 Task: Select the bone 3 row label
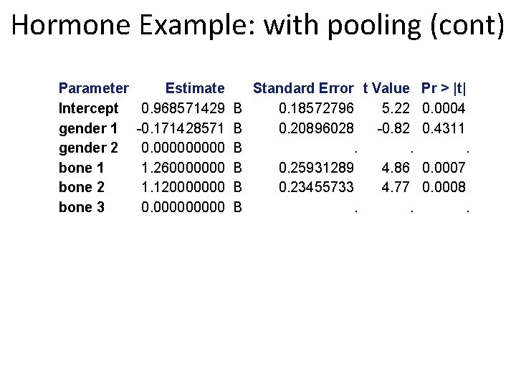pyautogui.click(x=82, y=207)
